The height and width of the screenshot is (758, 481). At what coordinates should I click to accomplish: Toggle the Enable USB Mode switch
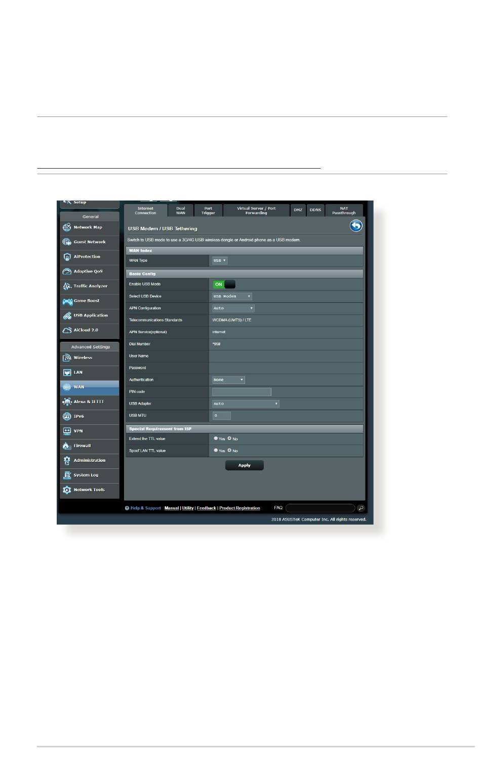pos(224,285)
